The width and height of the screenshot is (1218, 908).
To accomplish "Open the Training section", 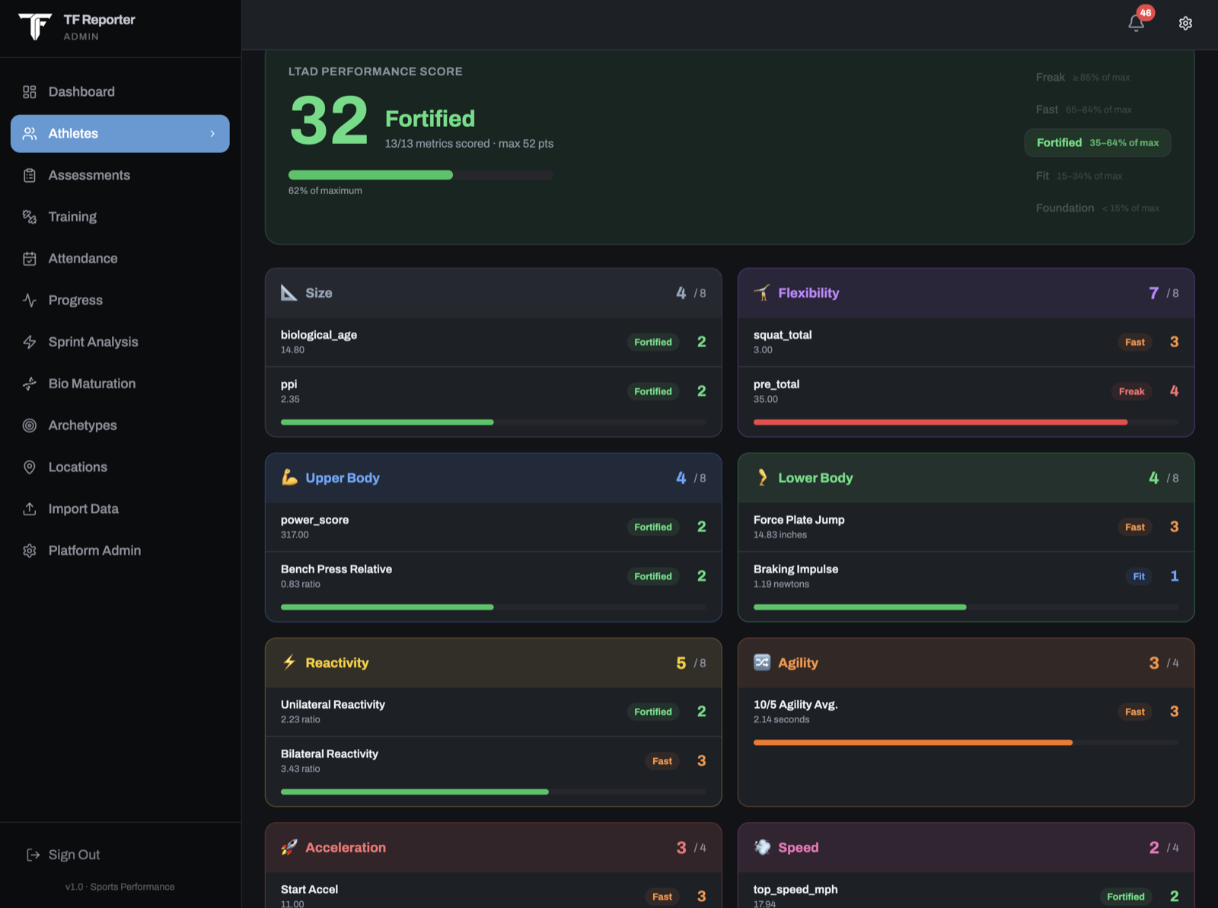I will point(120,217).
